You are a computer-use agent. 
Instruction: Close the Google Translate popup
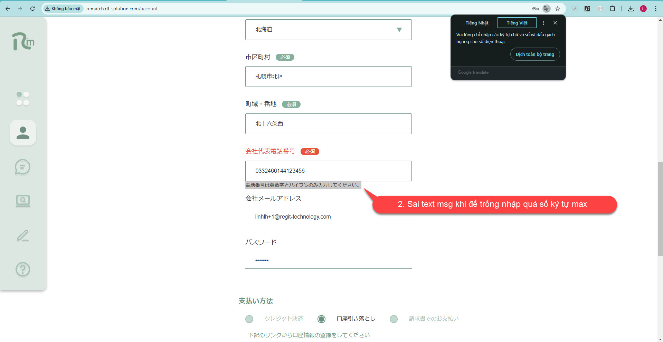pyautogui.click(x=555, y=23)
